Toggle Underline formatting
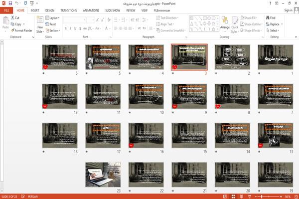This screenshot has width=299, height=199. (75, 28)
